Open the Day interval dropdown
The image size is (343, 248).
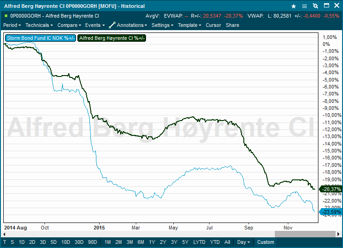[x=243, y=242]
